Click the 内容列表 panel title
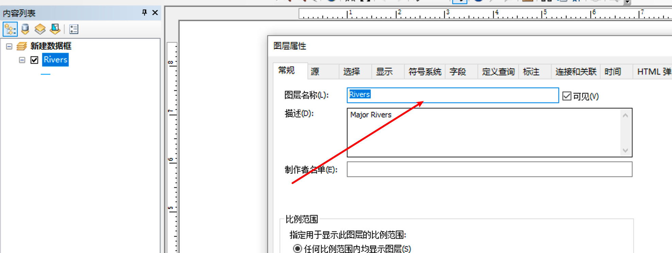The width and height of the screenshot is (672, 253). click(19, 13)
